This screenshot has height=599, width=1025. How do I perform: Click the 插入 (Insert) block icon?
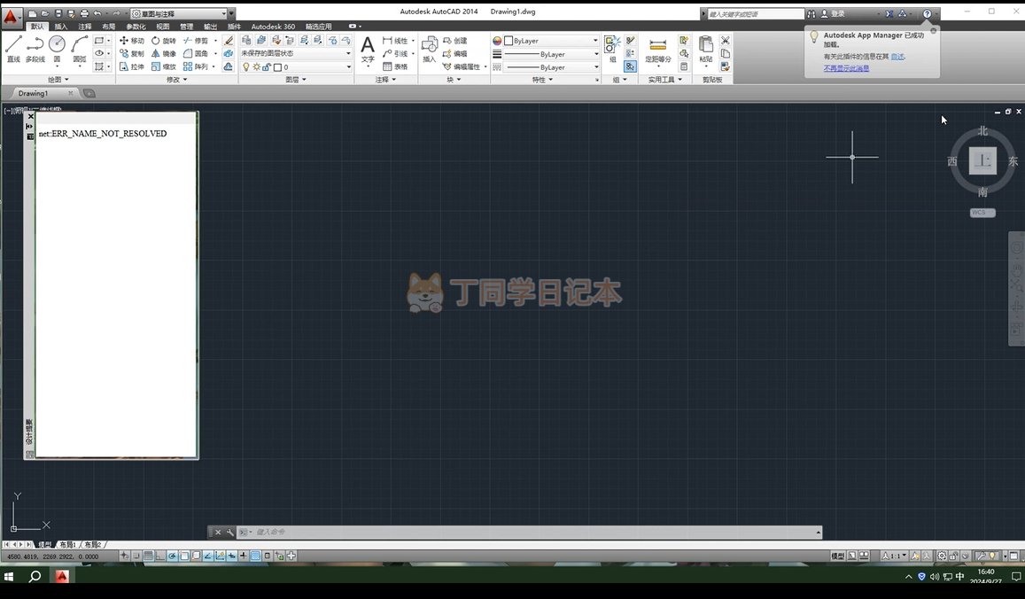(x=430, y=50)
